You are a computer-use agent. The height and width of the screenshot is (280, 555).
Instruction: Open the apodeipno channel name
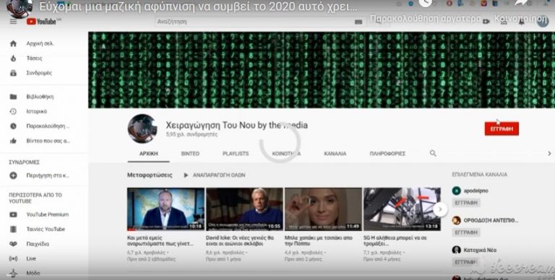click(x=476, y=191)
